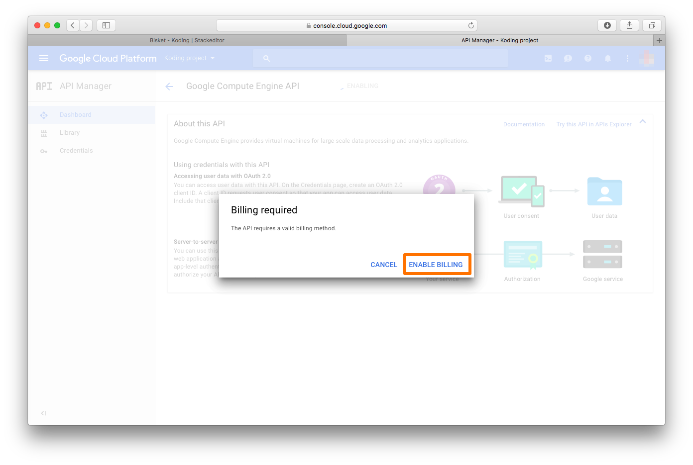Click the ENABLING status label
693x465 pixels.
pos(362,86)
